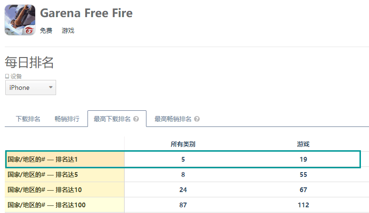Click the value 19 in the 游戏 column
The height and width of the screenshot is (213, 369).
[x=303, y=159]
